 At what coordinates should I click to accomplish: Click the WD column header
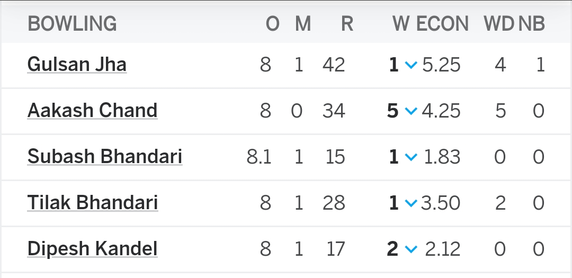[x=499, y=24]
